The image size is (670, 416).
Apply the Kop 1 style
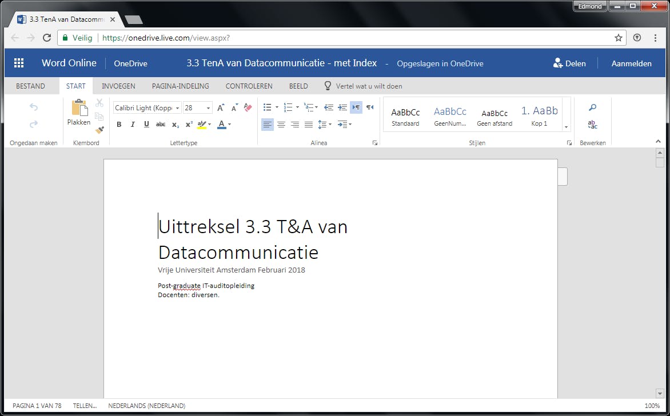[x=539, y=115]
